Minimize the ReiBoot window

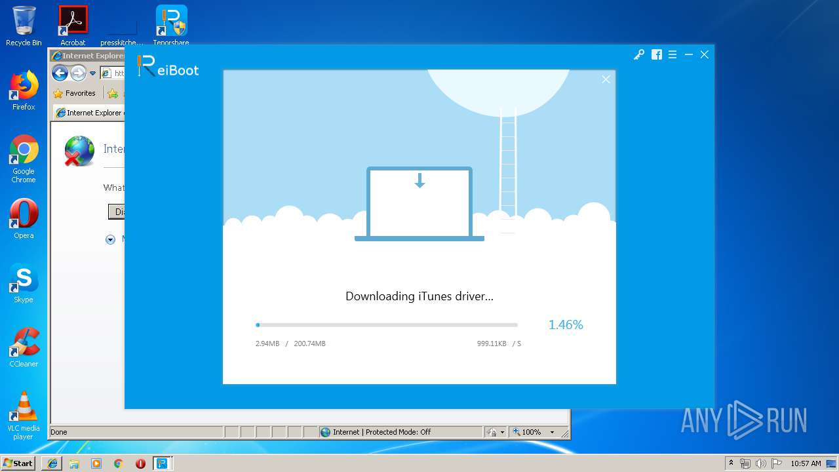[x=688, y=55]
